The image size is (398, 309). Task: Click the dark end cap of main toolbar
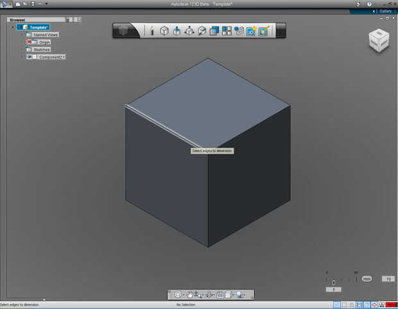[x=281, y=30]
